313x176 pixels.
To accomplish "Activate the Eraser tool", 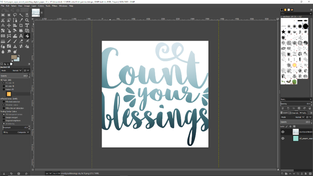I will [21, 41].
